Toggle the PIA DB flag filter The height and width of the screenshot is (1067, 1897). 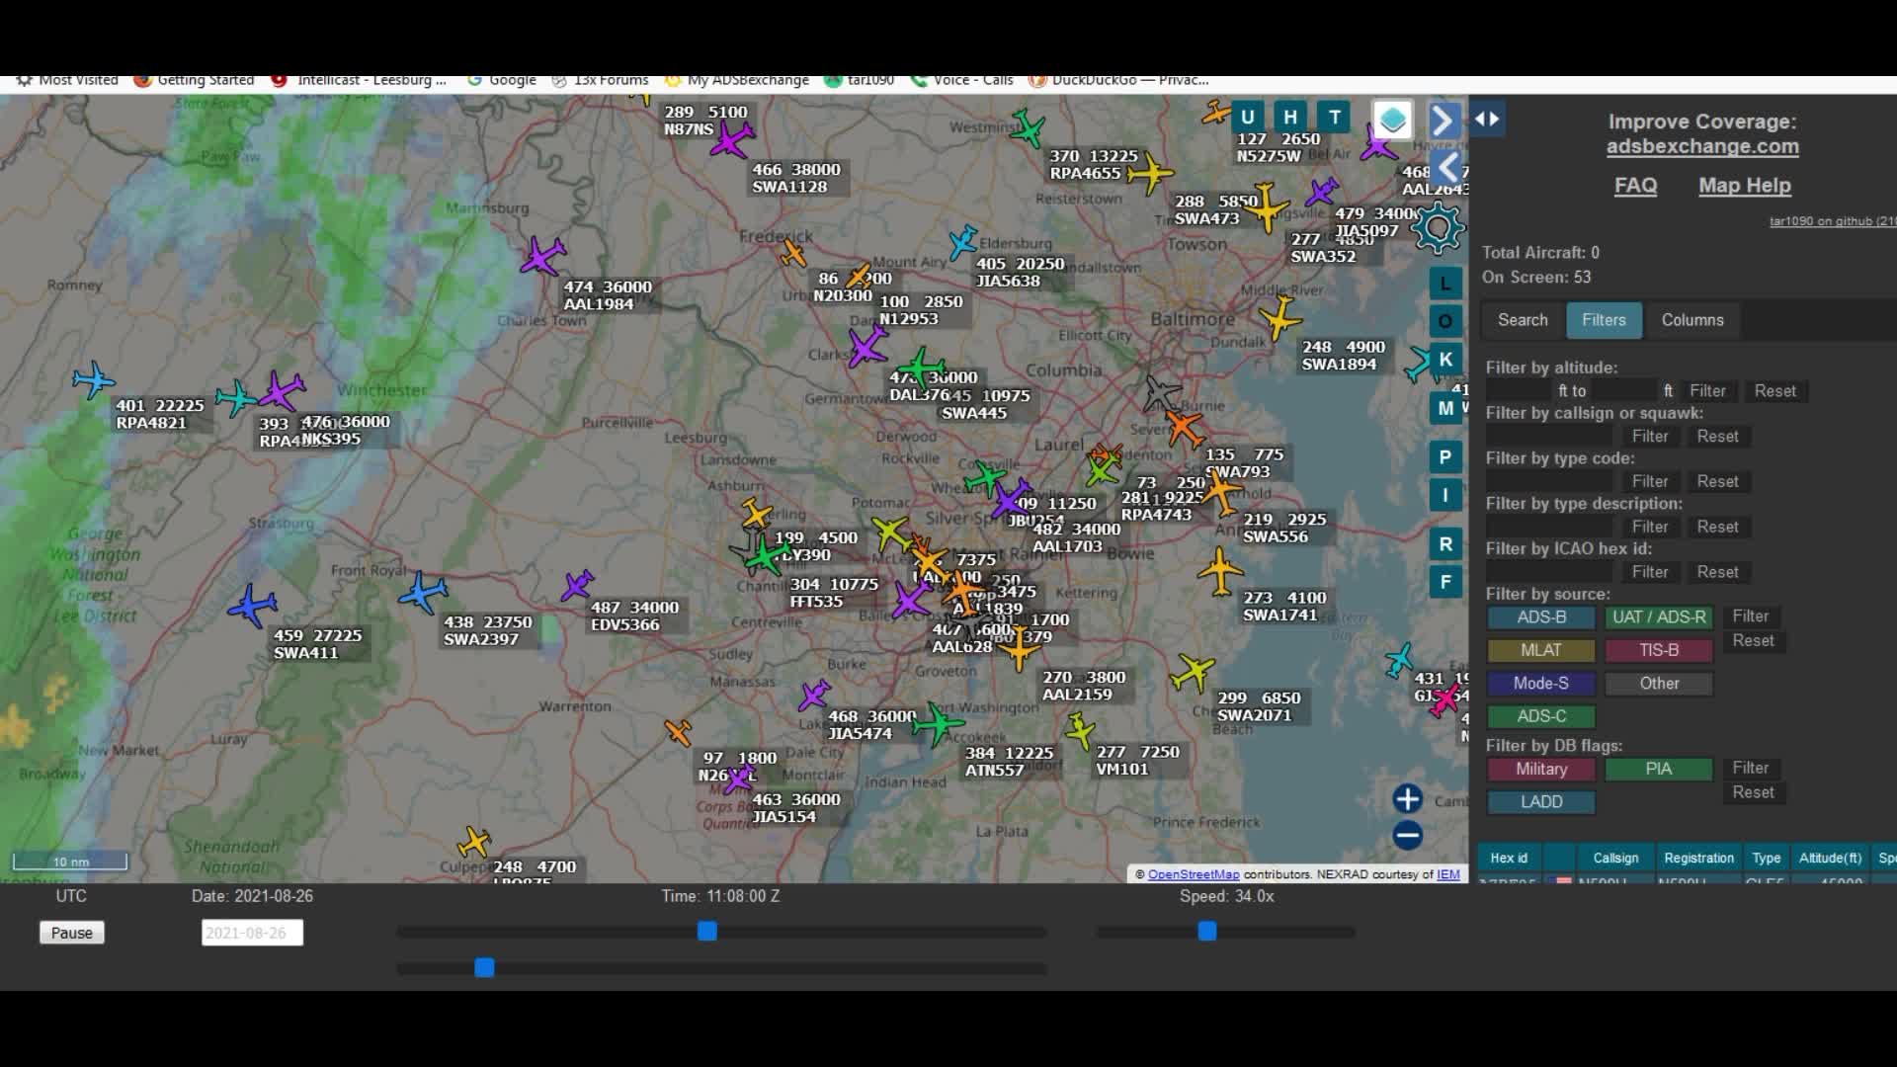point(1659,770)
